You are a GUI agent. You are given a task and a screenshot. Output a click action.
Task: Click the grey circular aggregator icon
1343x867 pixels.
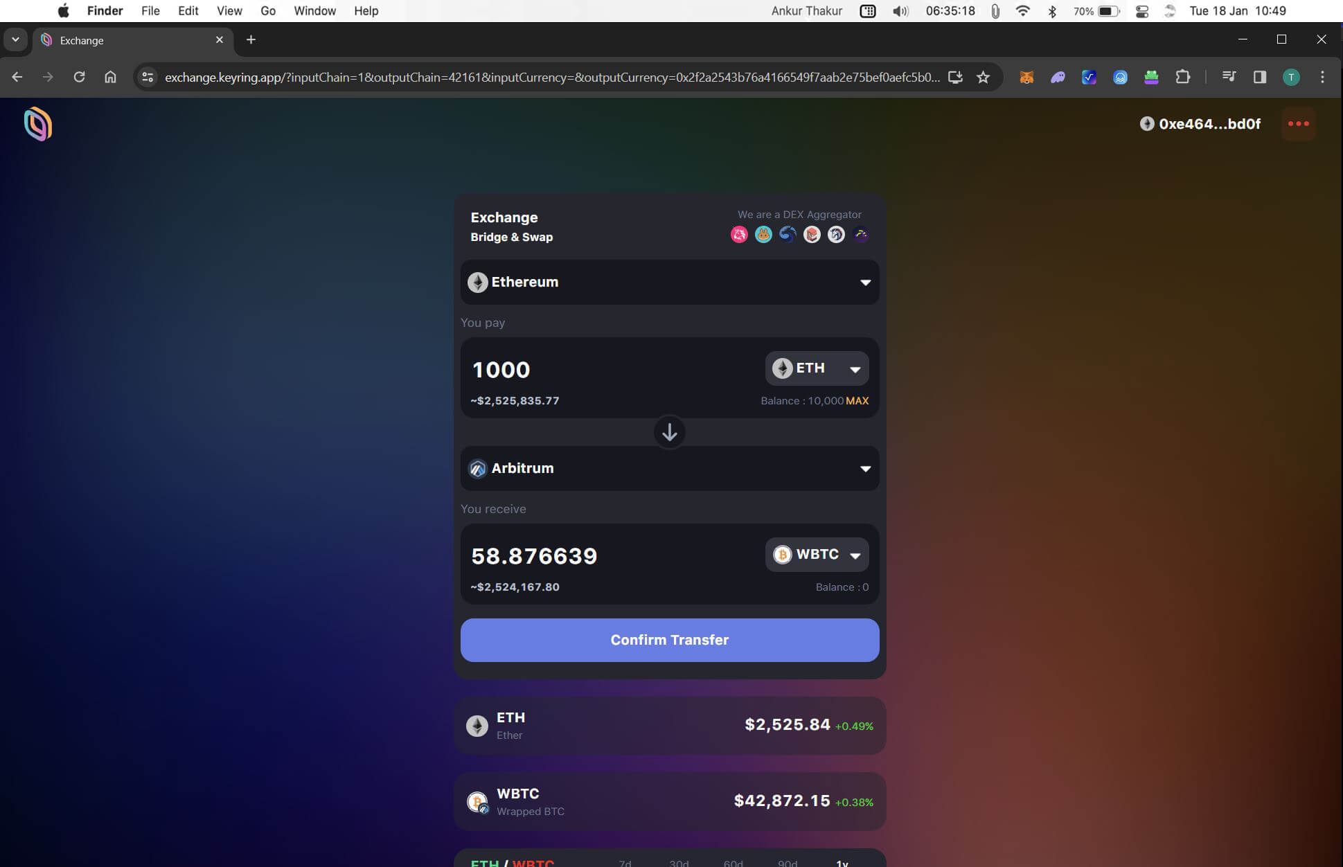click(x=836, y=235)
